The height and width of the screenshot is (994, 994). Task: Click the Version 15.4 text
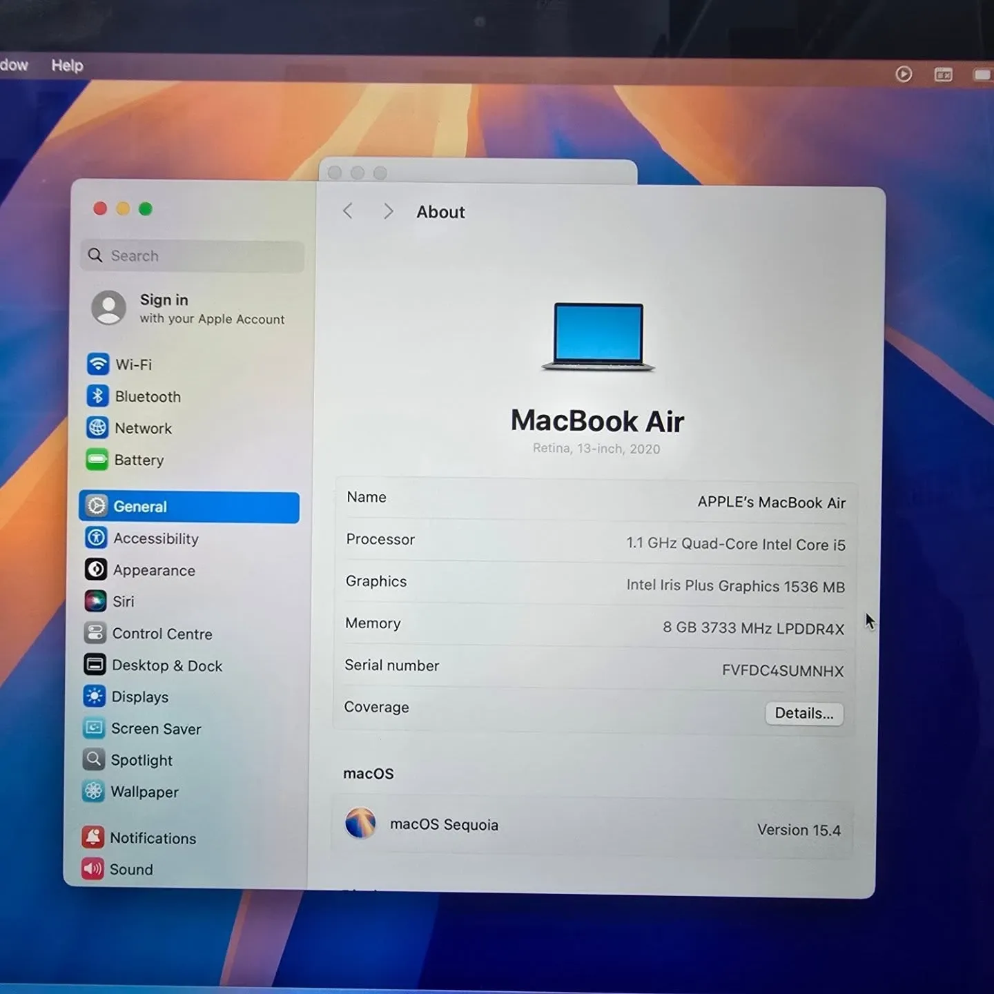coord(799,830)
